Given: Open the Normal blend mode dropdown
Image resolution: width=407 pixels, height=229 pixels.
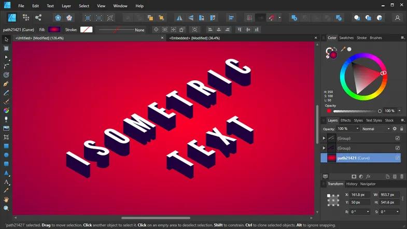Looking at the screenshot, I should [x=375, y=128].
